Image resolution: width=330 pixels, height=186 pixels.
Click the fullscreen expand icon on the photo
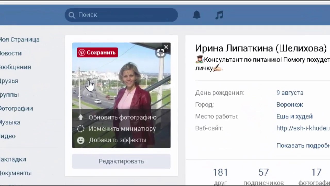click(x=160, y=53)
